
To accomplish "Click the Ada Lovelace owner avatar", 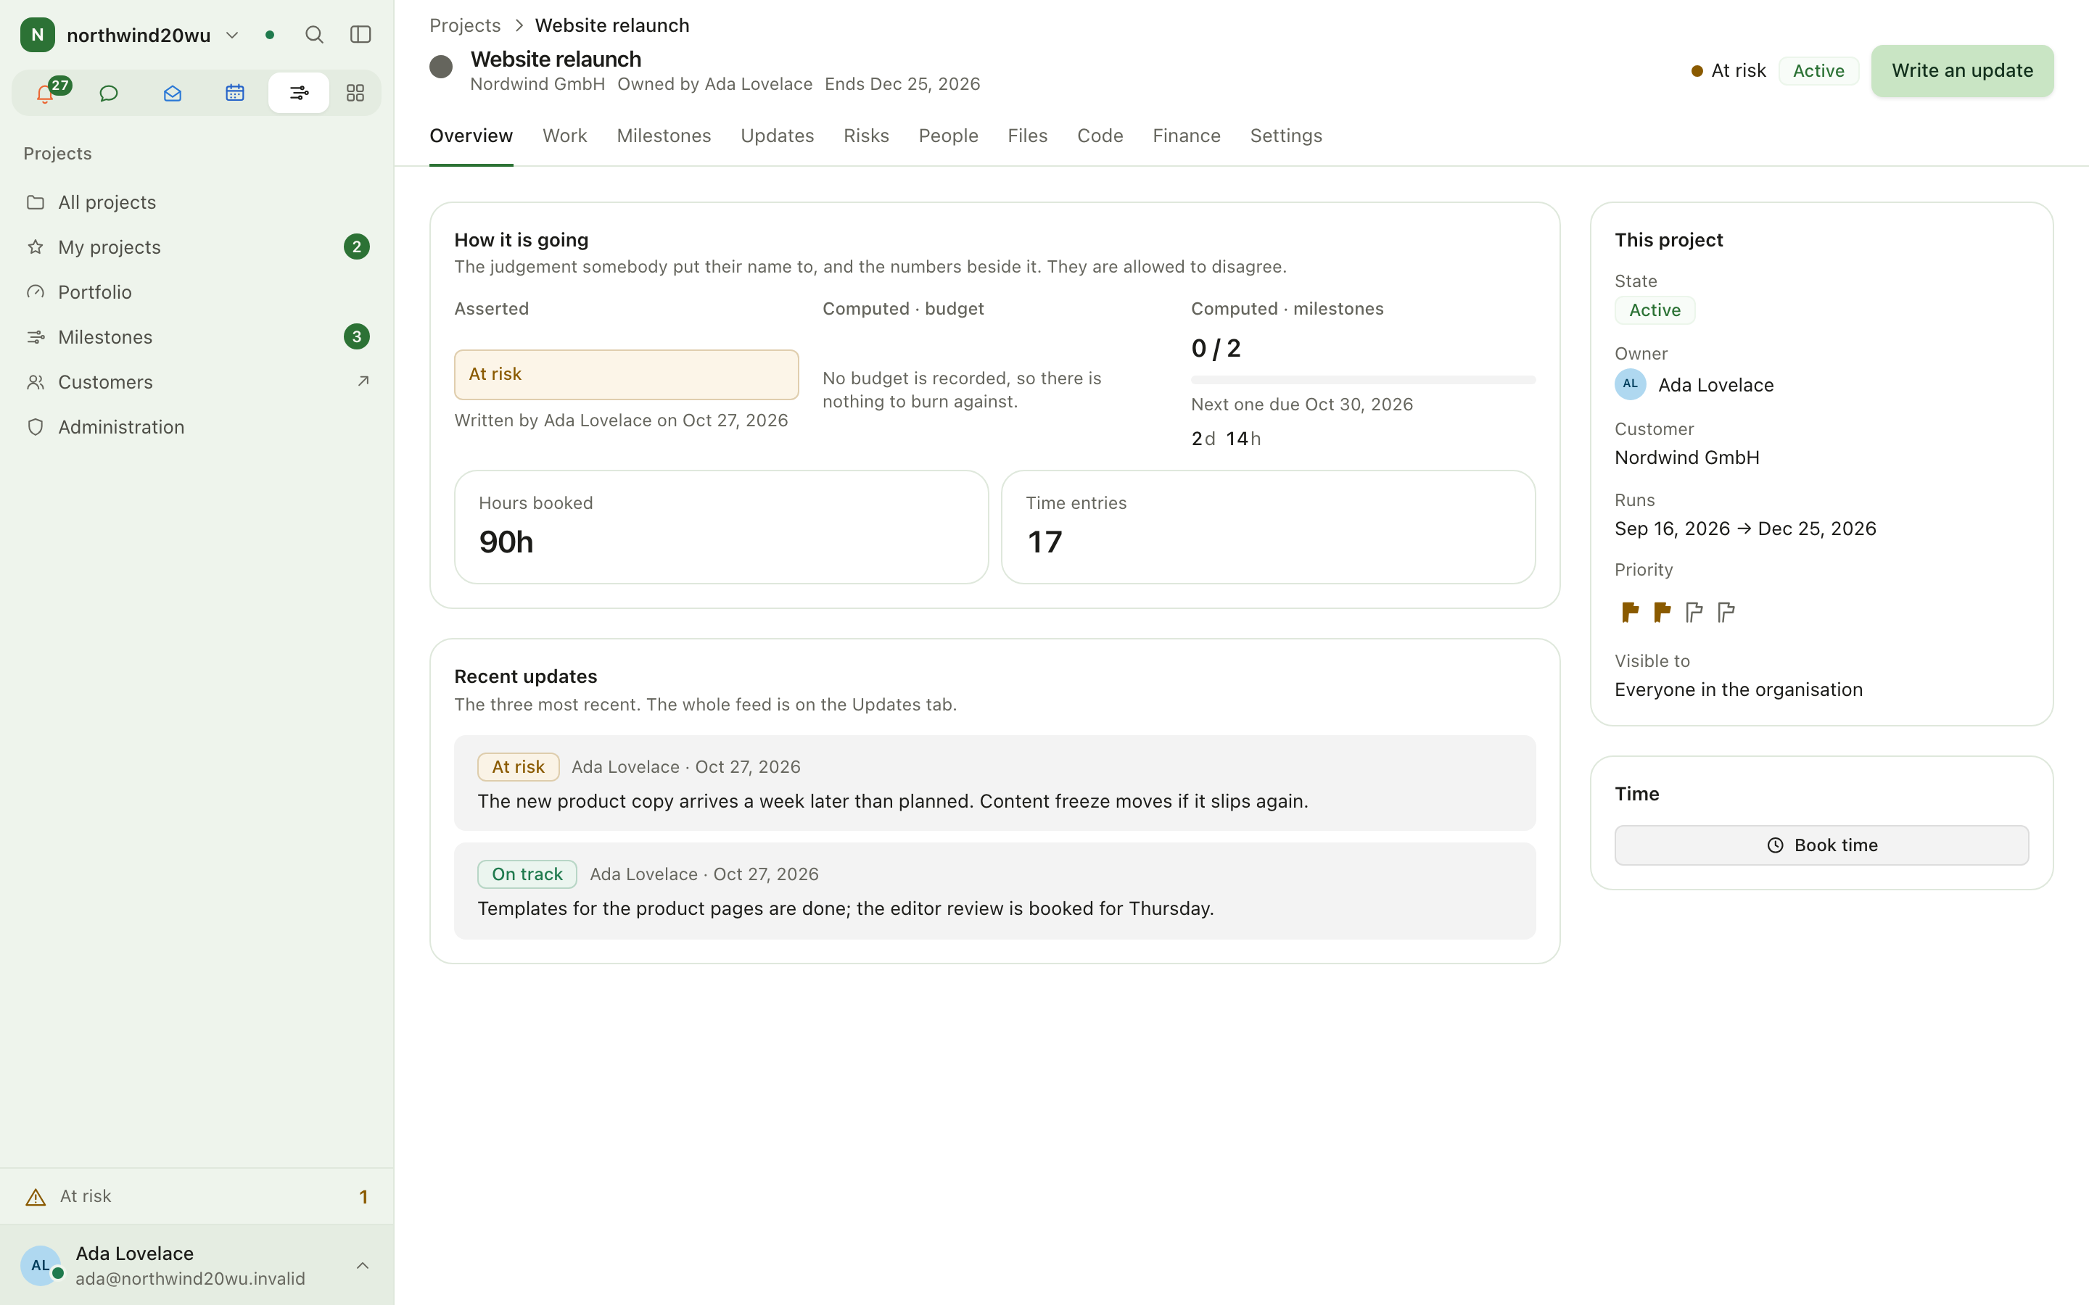I will 1630,384.
